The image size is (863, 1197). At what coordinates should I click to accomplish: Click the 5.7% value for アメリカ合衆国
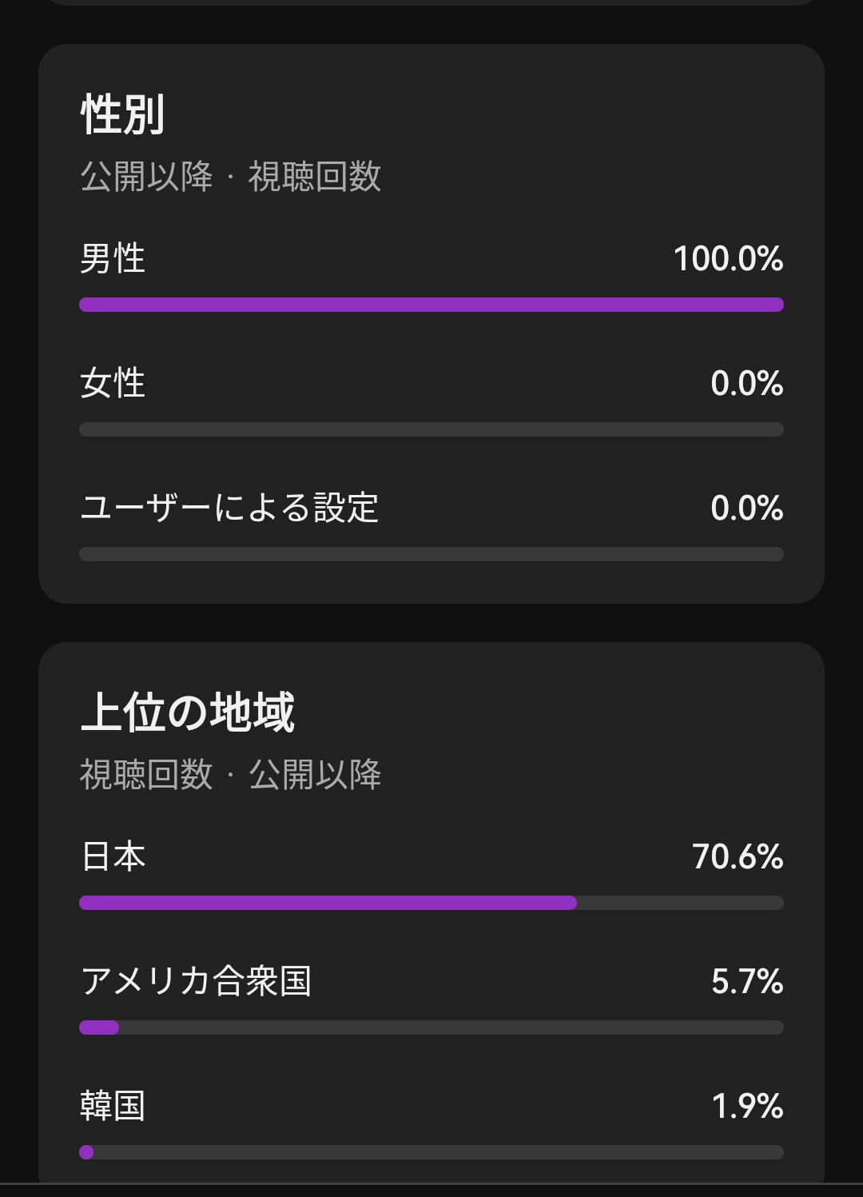746,981
